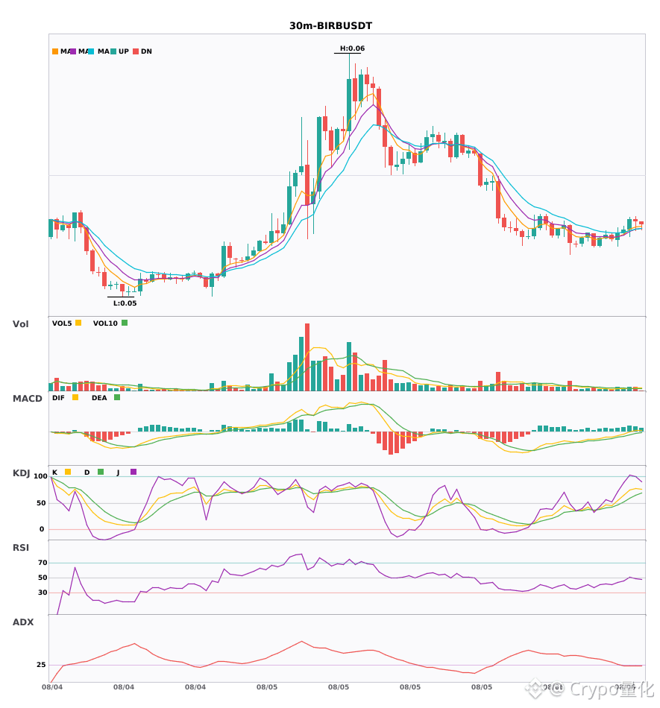The width and height of the screenshot is (660, 708).
Task: Click the cyan MA legend swatch
Action: click(91, 51)
